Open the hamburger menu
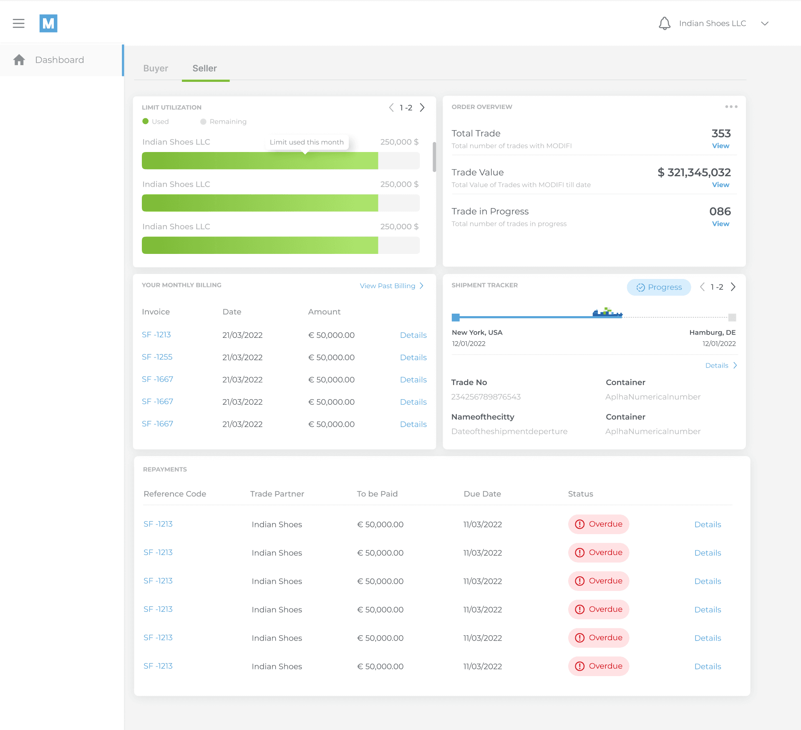This screenshot has height=730, width=801. pyautogui.click(x=18, y=23)
